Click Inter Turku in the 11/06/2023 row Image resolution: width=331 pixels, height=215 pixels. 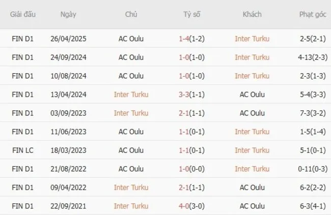pos(252,132)
